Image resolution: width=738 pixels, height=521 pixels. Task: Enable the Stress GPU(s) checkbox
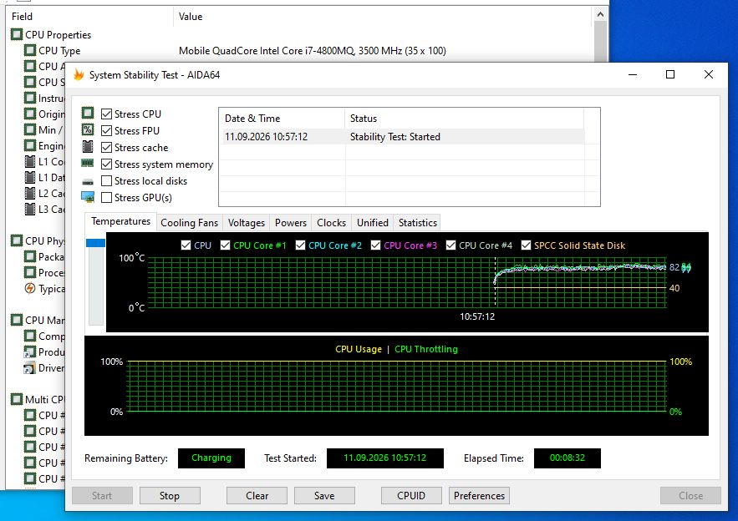tap(106, 198)
